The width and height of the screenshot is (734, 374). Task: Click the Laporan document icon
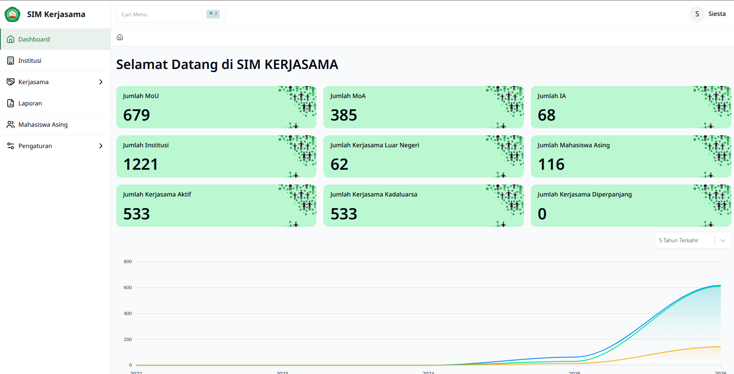click(11, 103)
